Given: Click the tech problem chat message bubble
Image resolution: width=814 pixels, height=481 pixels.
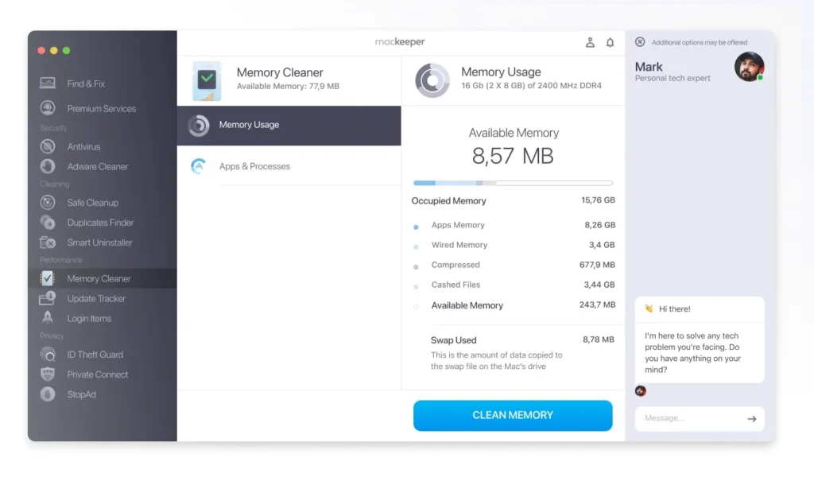Looking at the screenshot, I should 700,353.
